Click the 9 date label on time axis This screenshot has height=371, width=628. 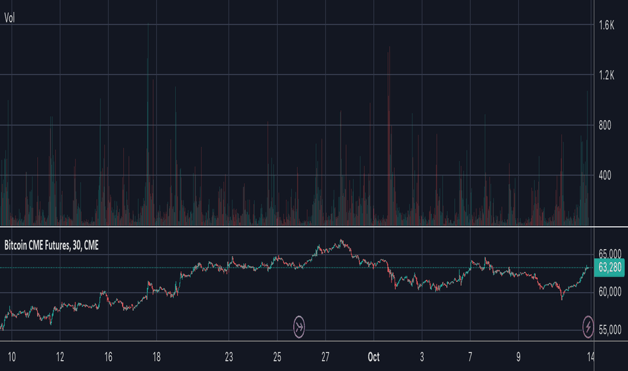click(x=518, y=357)
